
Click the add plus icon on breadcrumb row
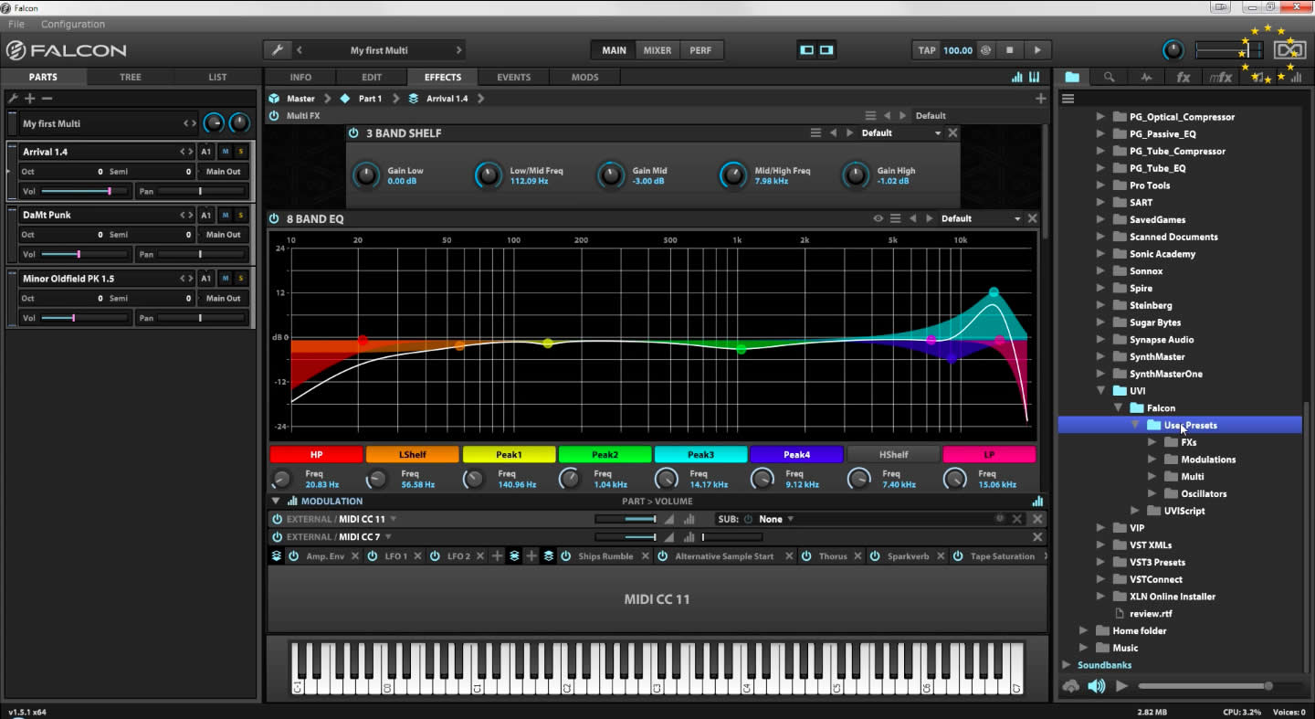tap(1040, 99)
